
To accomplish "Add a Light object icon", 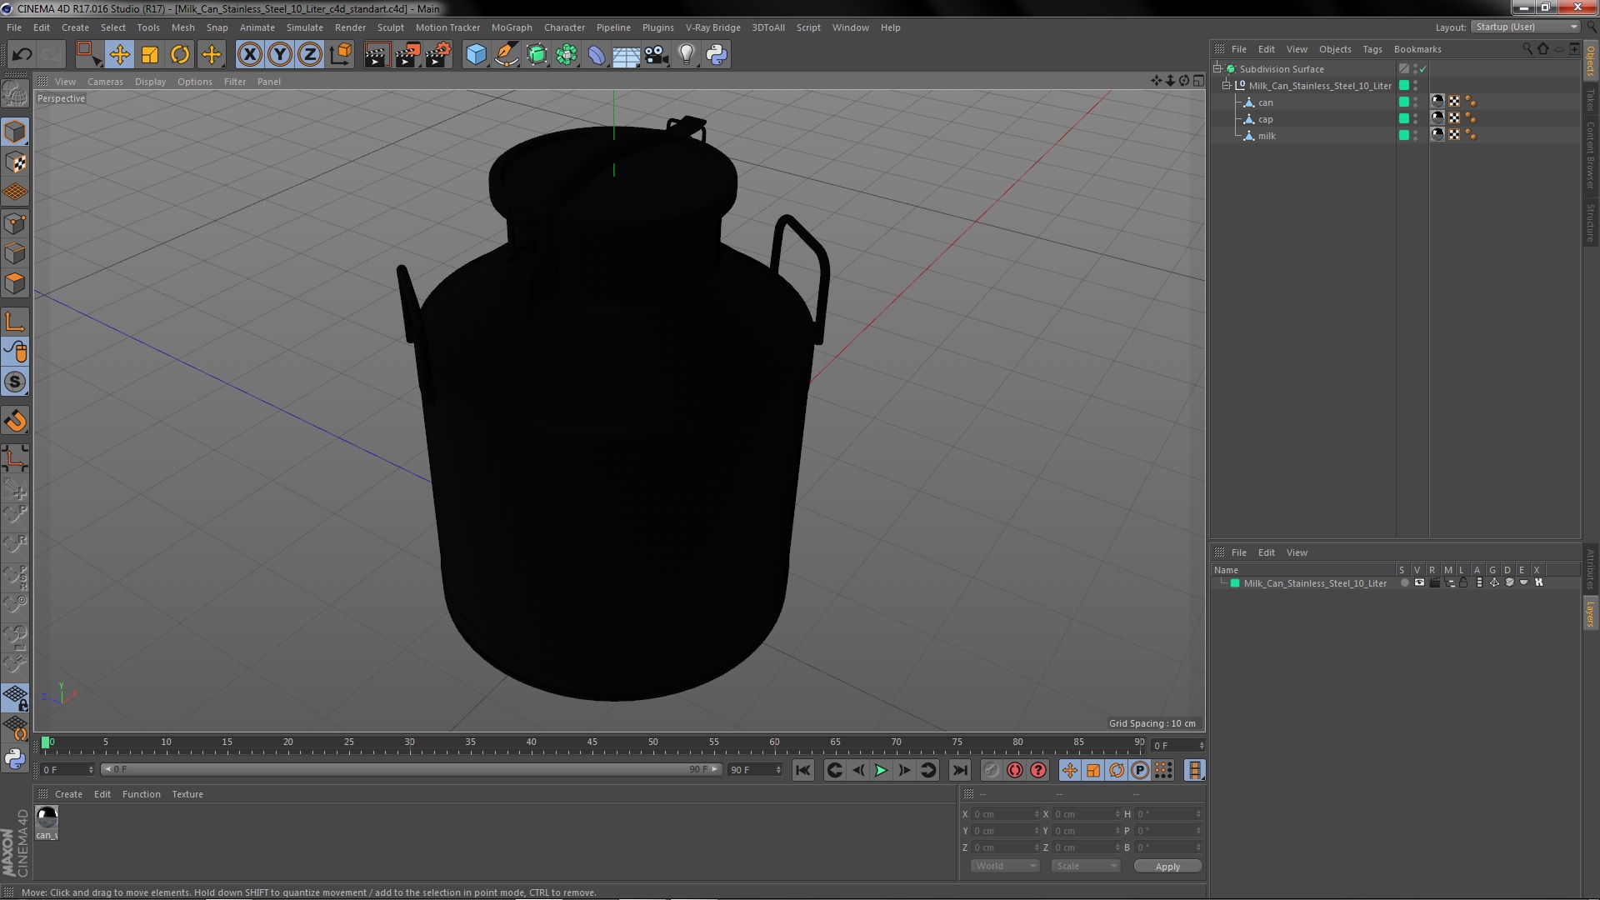I will click(687, 55).
